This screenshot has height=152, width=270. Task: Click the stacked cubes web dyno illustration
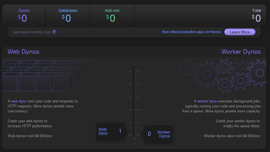(x=46, y=75)
